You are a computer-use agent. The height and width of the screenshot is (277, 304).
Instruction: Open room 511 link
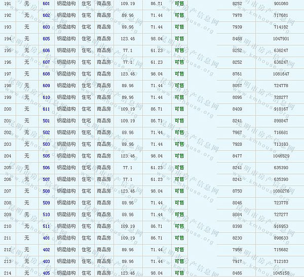46,226
